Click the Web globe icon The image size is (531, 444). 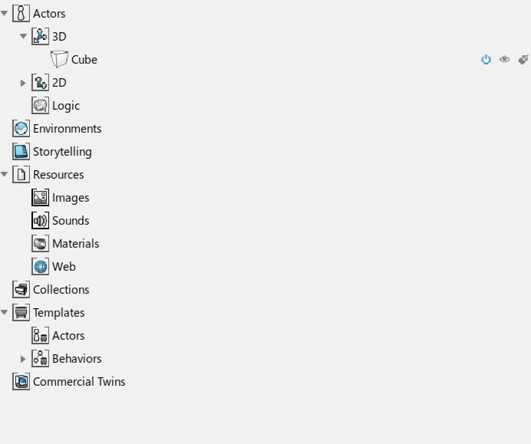coord(41,267)
